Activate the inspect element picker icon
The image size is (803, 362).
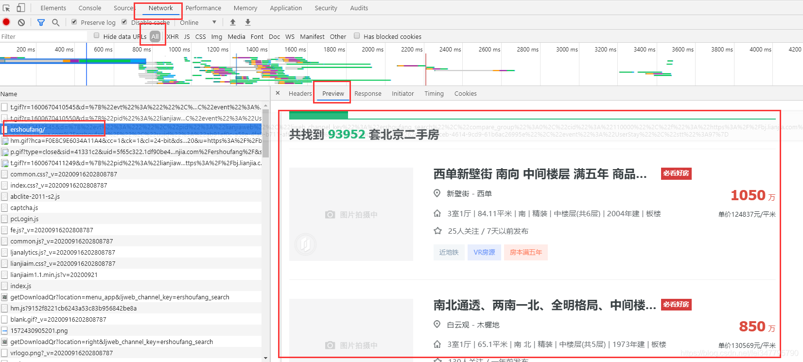pyautogui.click(x=6, y=8)
